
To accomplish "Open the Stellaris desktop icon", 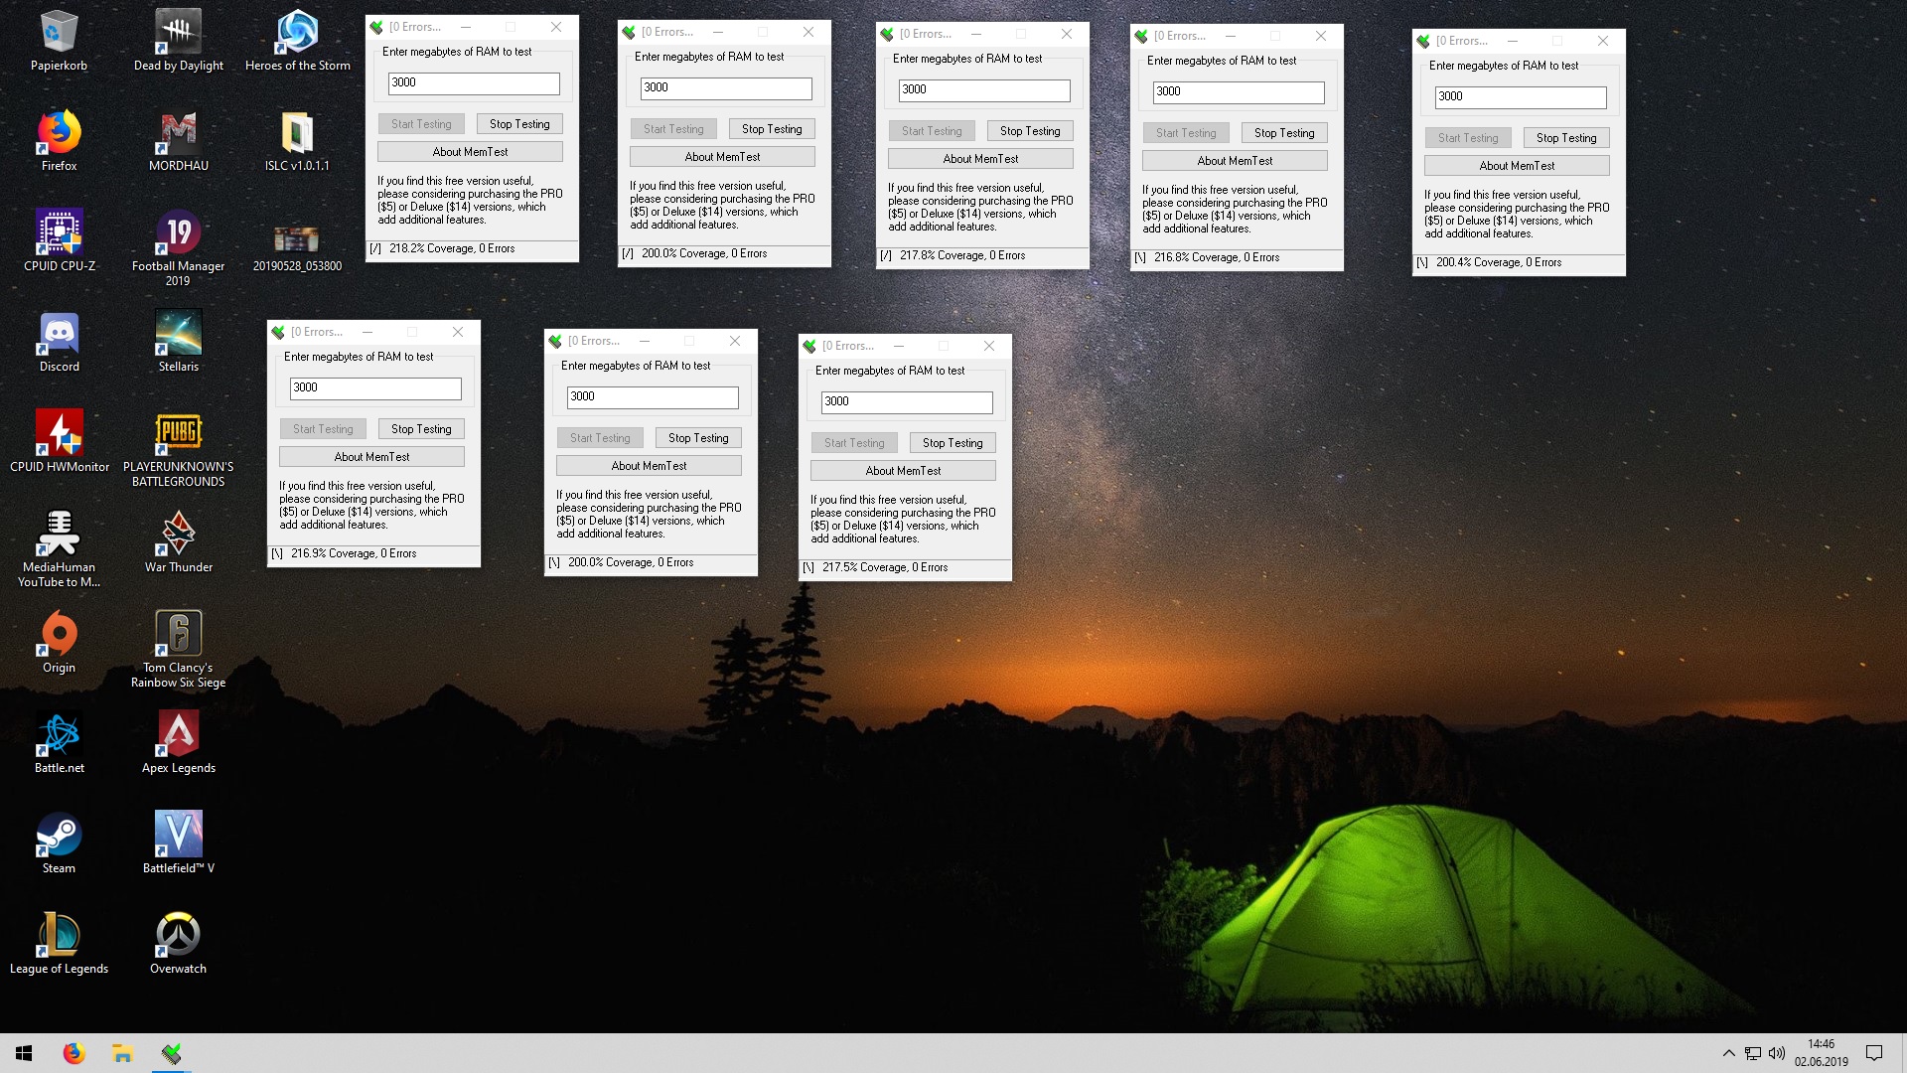I will (x=179, y=334).
